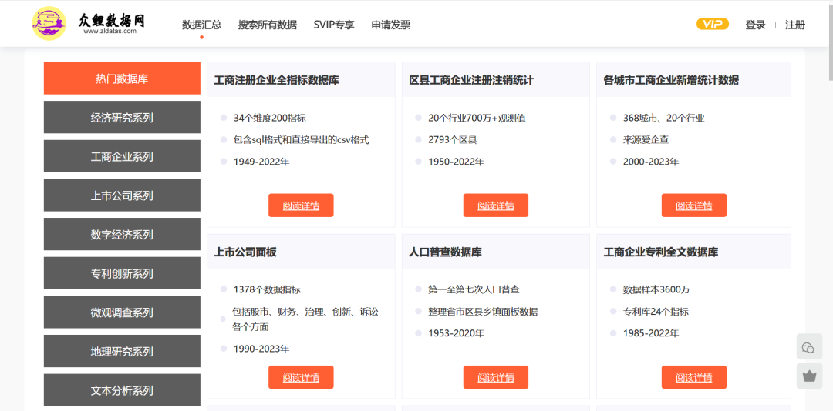Switch to 经济研究系列 category

pyautogui.click(x=122, y=118)
